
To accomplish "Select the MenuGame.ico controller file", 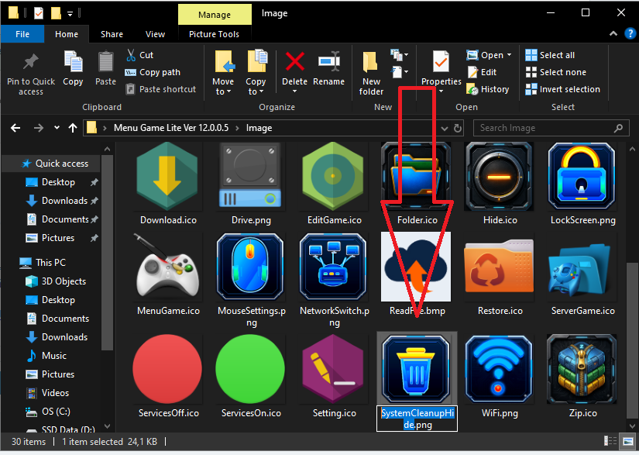I will coord(167,267).
